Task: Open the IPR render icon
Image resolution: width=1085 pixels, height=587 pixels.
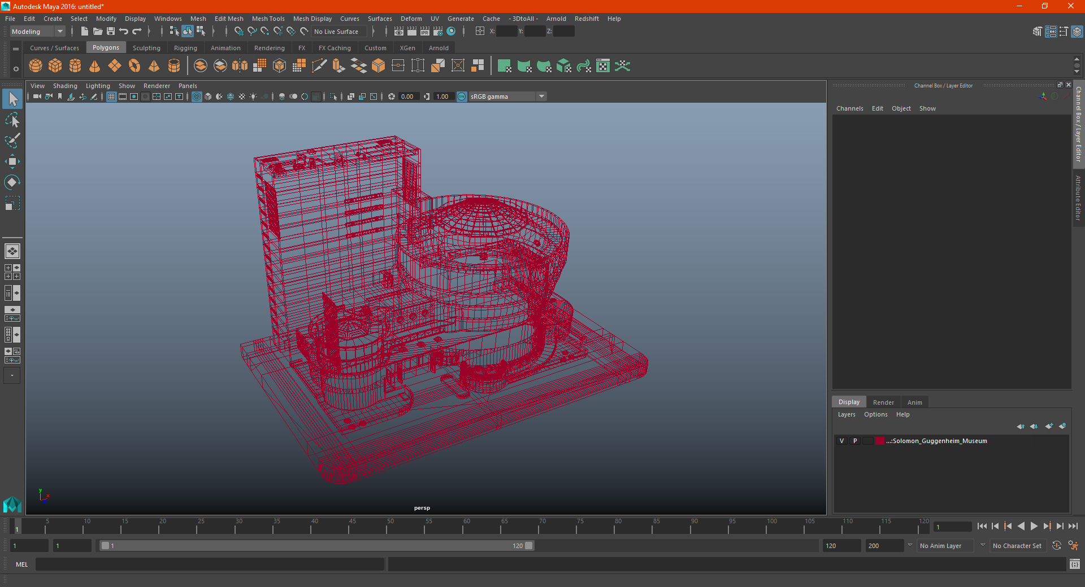Action: coord(425,32)
